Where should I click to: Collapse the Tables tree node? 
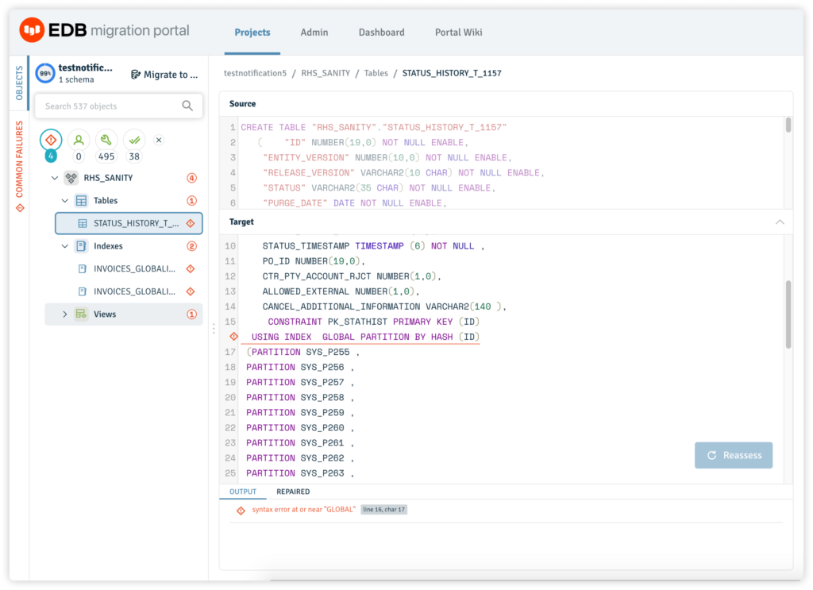click(65, 201)
